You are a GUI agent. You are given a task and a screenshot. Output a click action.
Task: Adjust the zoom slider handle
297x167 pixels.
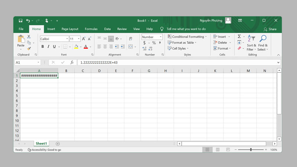click(251, 150)
